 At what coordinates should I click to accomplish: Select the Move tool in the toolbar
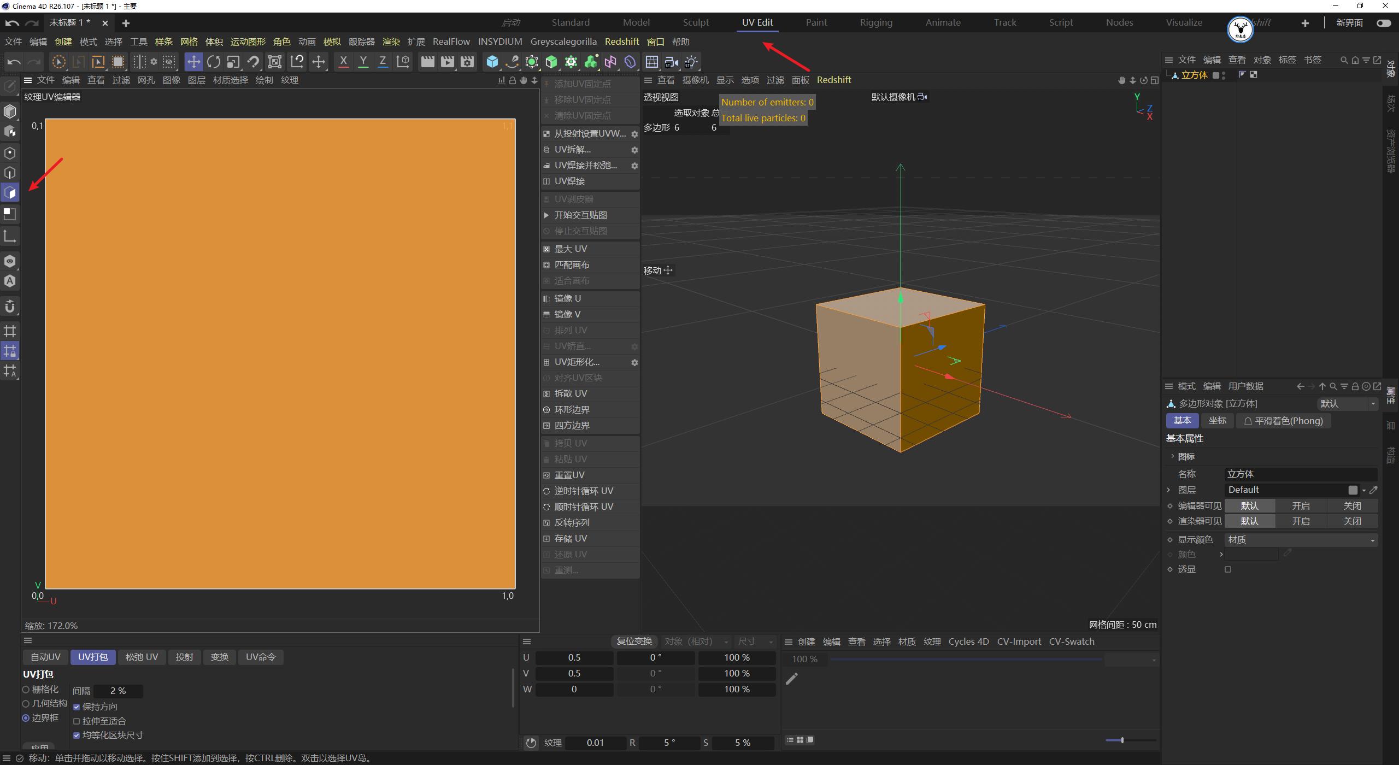(193, 62)
